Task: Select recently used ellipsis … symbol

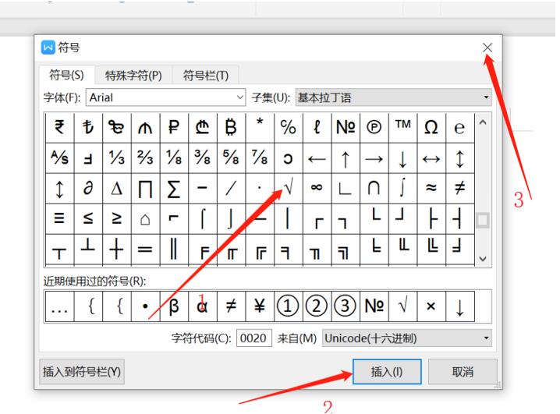Action: click(x=59, y=306)
